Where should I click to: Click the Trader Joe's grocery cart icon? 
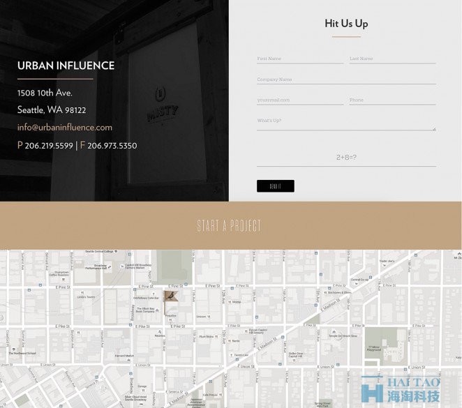click(384, 265)
